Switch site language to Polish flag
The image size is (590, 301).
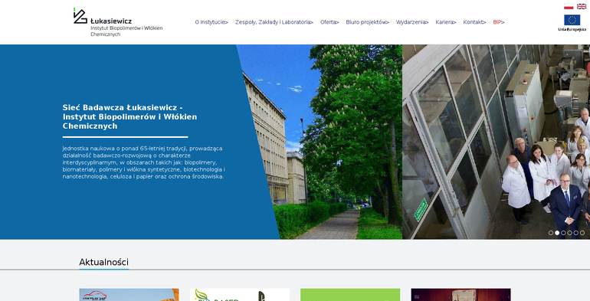click(569, 6)
